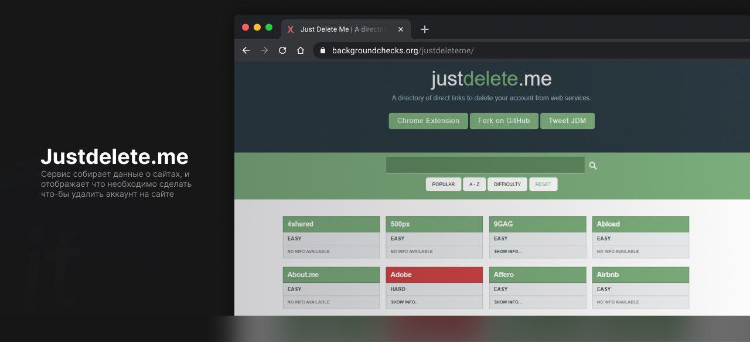Click the Justdelete.me heading on the left
The image size is (750, 342).
114,156
